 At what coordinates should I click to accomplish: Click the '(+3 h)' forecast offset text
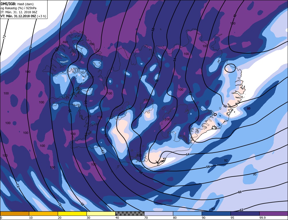pyautogui.click(x=41, y=16)
